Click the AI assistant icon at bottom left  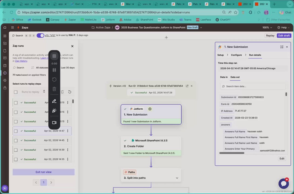tap(5, 188)
